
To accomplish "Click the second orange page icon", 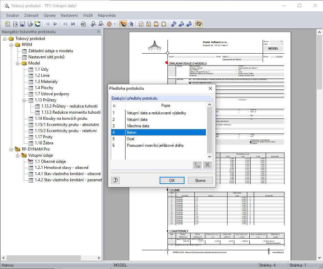I will 148,24.
